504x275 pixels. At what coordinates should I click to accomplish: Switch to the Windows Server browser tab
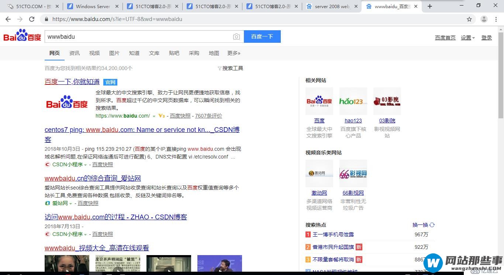click(92, 6)
